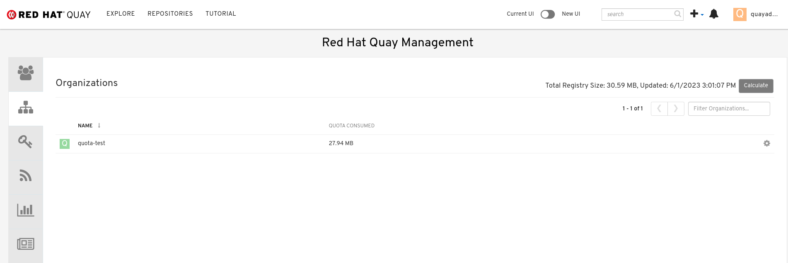This screenshot has width=788, height=263.
Task: Open the Usage Logs chart icon
Action: (x=26, y=210)
